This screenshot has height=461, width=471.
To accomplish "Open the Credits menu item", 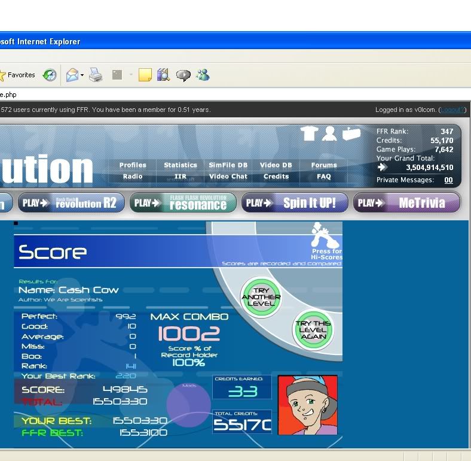I will (276, 177).
